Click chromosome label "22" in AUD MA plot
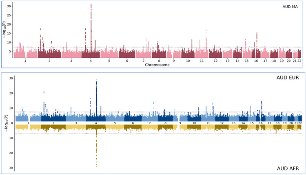Screen dimensions: 306x175 click(299, 61)
